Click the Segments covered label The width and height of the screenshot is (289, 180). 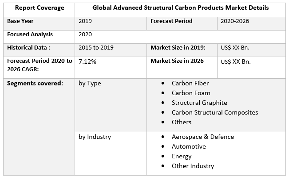coord(35,83)
